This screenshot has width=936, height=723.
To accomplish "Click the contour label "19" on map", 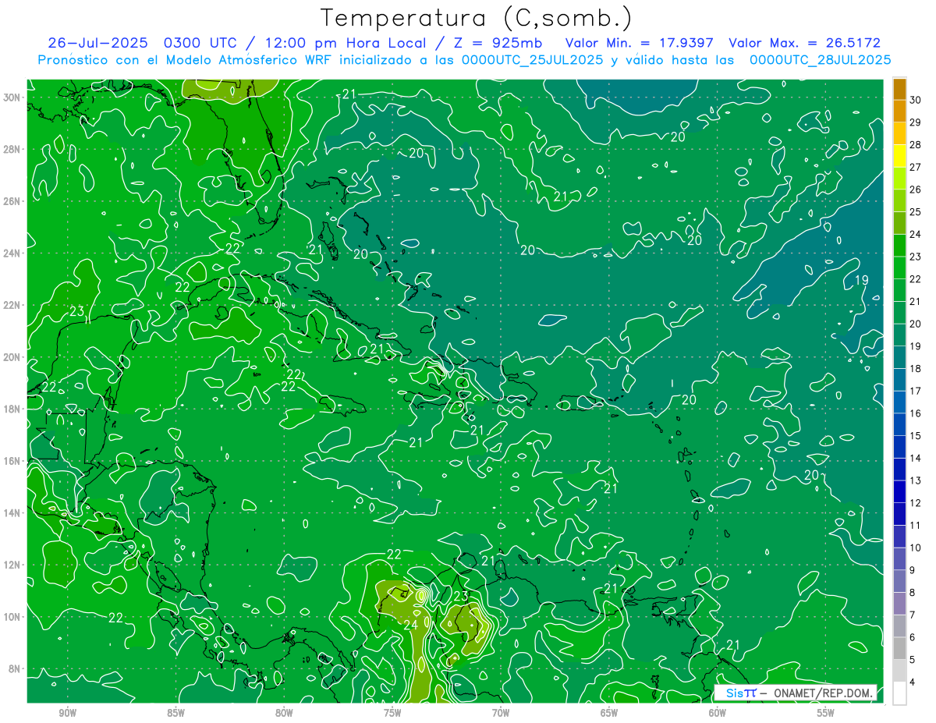I will click(862, 281).
